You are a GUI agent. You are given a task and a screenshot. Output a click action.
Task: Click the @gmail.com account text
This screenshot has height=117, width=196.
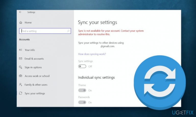(107, 46)
